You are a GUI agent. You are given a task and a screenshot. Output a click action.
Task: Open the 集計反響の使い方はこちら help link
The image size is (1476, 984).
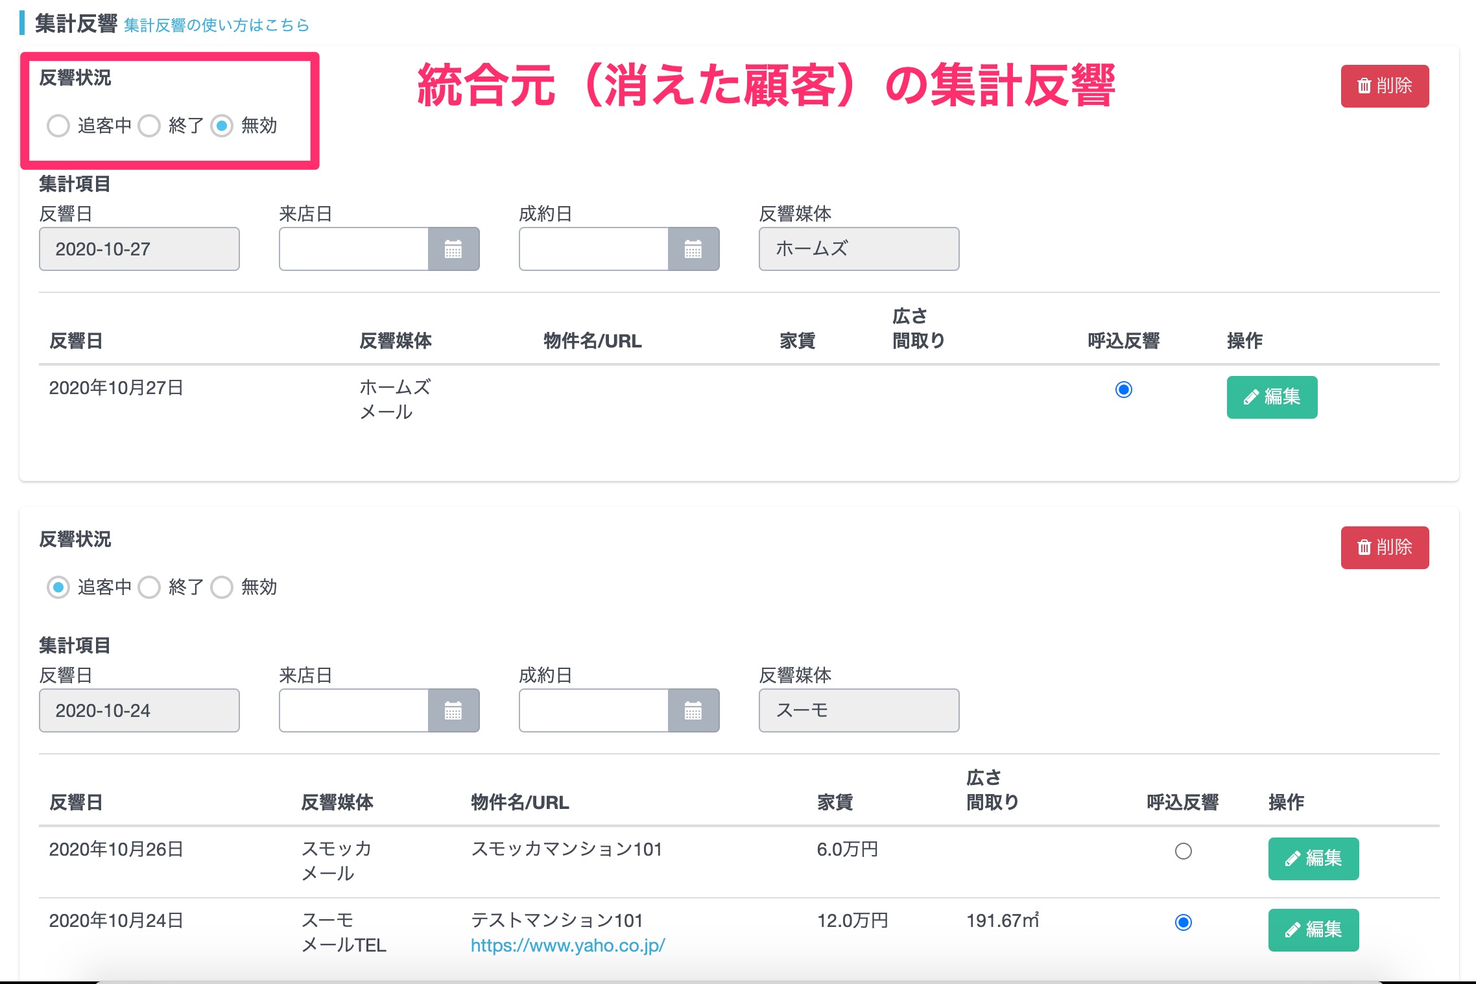pyautogui.click(x=217, y=25)
